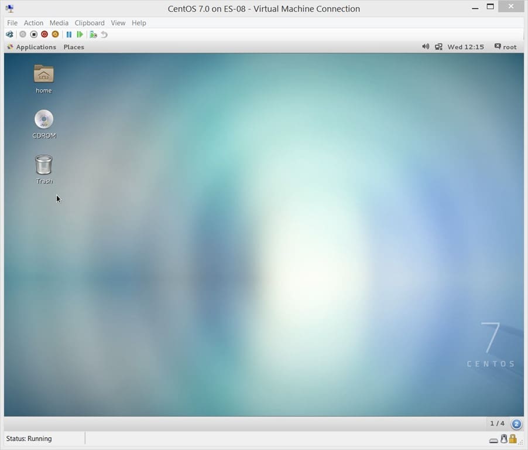The height and width of the screenshot is (450, 528).
Task: Select the CDROM desktop icon
Action: click(44, 124)
